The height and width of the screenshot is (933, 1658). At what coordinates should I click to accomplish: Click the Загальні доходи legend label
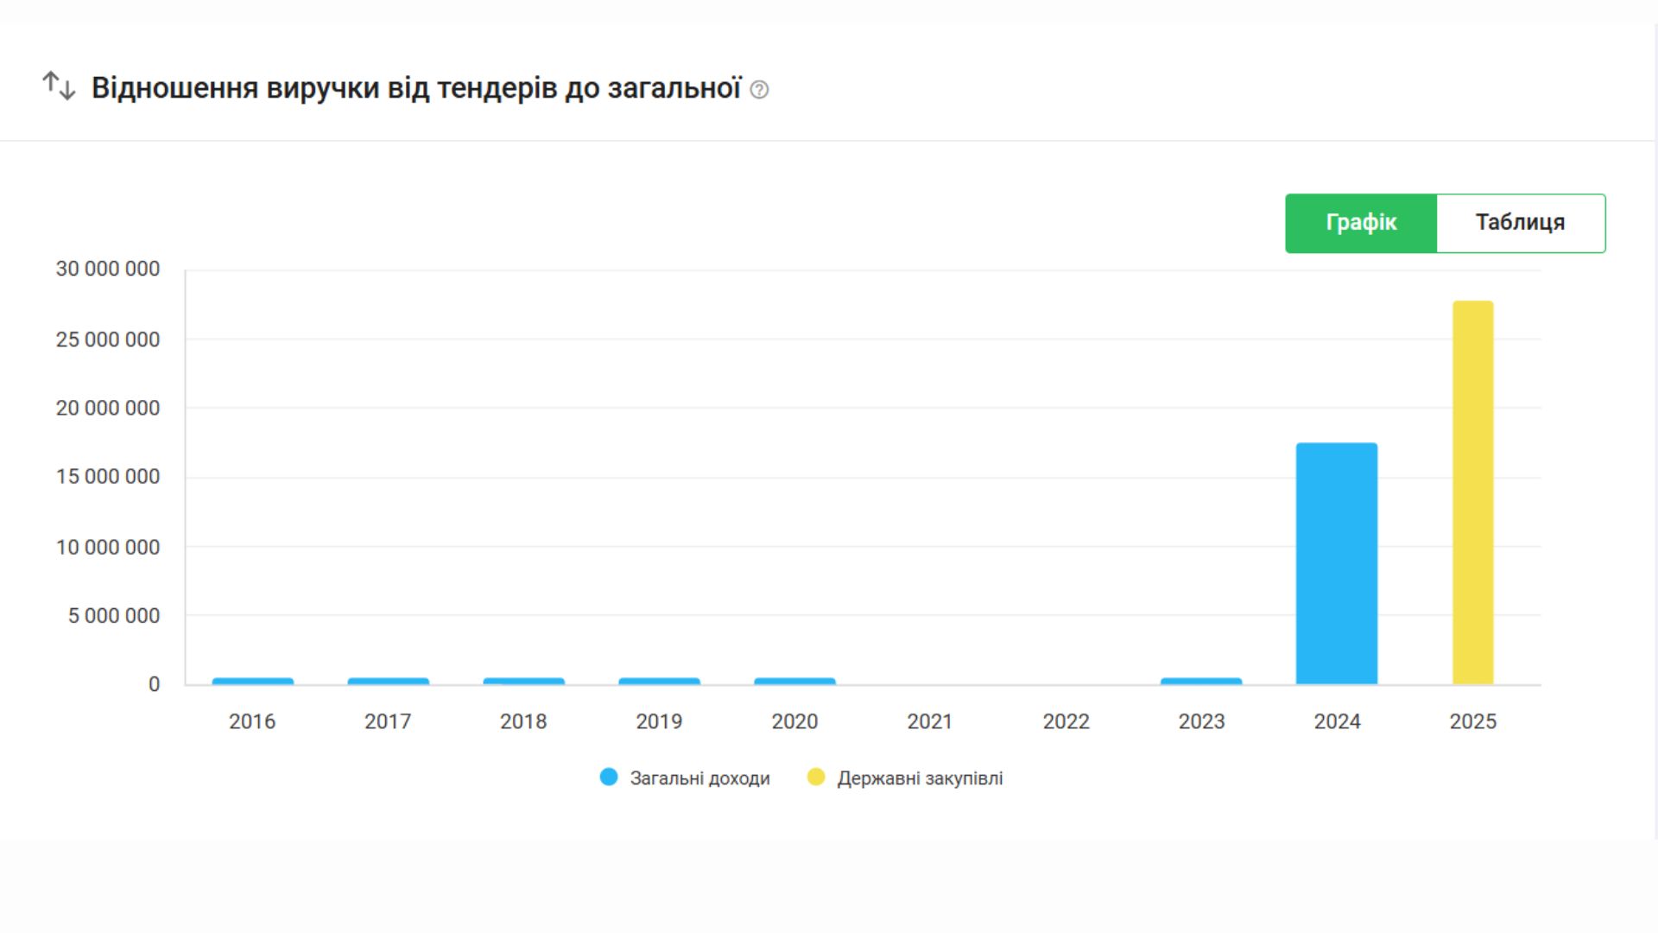(699, 778)
